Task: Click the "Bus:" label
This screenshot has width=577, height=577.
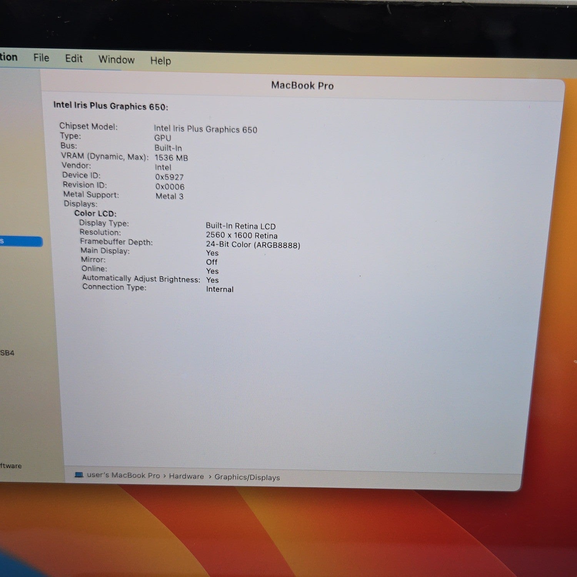Action: (69, 146)
